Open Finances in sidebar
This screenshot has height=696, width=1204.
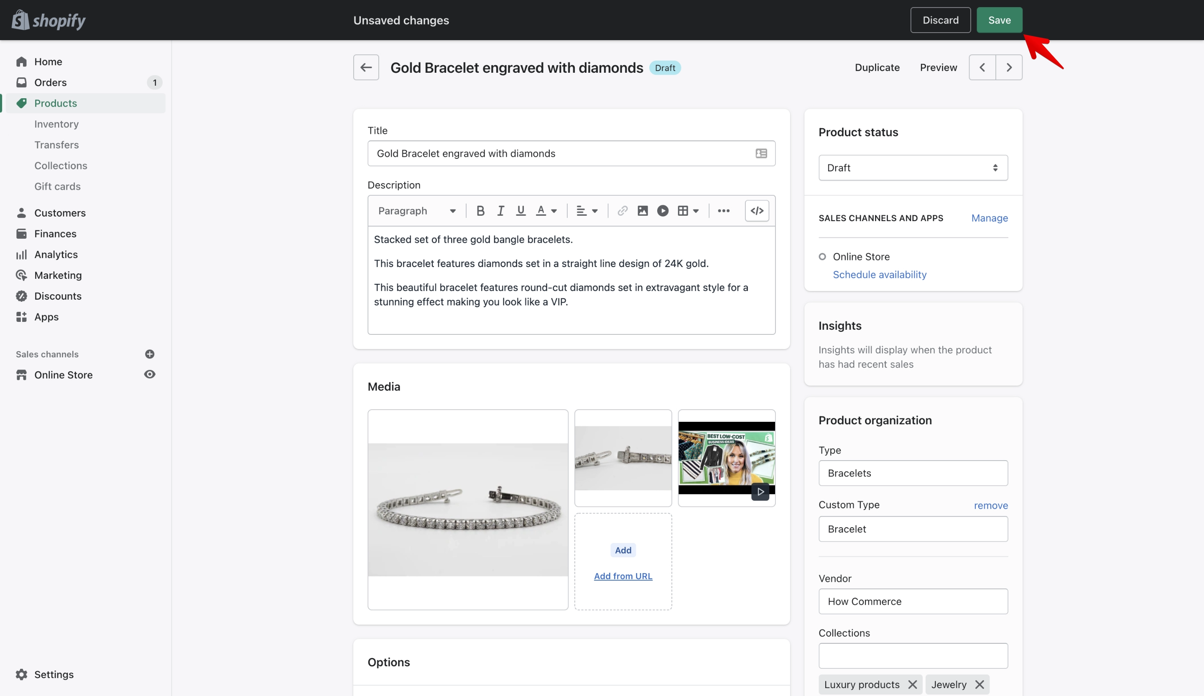pos(86,234)
